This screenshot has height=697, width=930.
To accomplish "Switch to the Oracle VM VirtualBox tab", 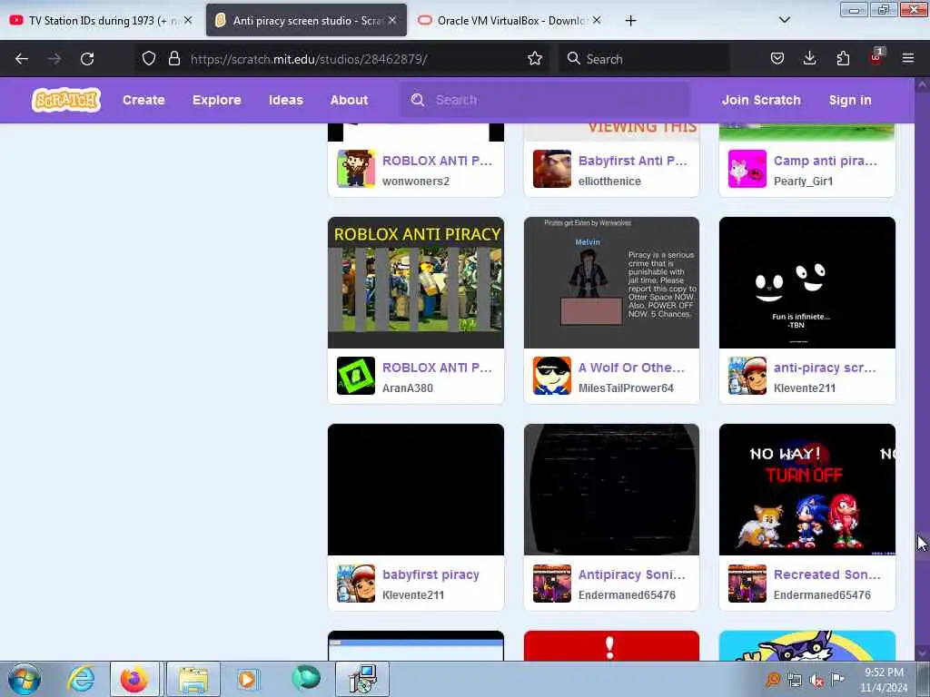I will [x=509, y=20].
